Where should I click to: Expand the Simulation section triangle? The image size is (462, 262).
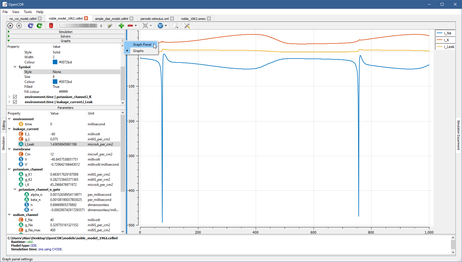pos(9,32)
